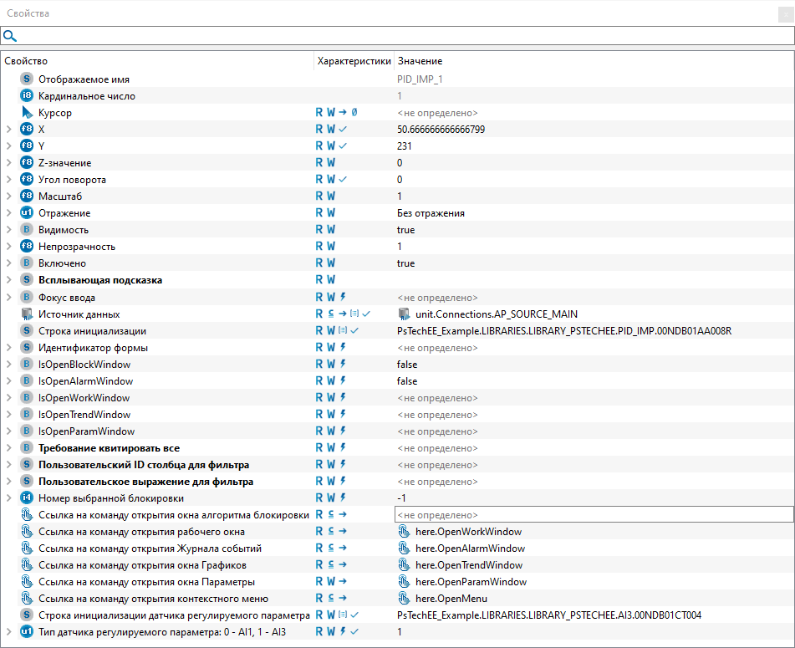Click the data source icon beside Источник данных
This screenshot has width=795, height=648.
[x=27, y=314]
